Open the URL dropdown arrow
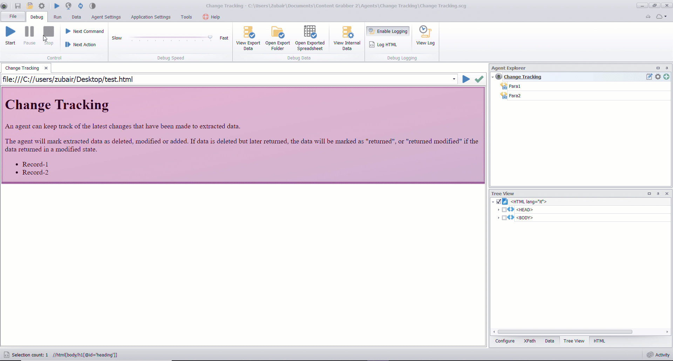Screen dimensions: 673x361 (x=454, y=79)
